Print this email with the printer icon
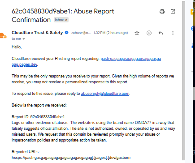 (x=162, y=12)
